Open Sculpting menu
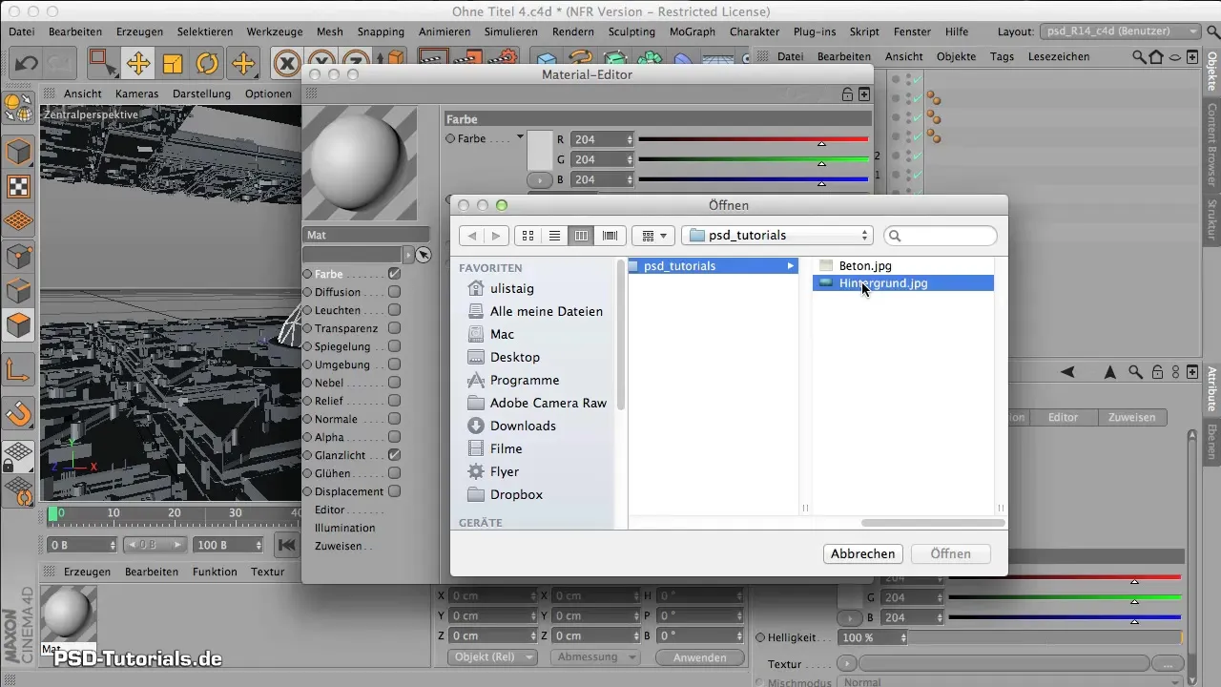1221x687 pixels. [631, 31]
